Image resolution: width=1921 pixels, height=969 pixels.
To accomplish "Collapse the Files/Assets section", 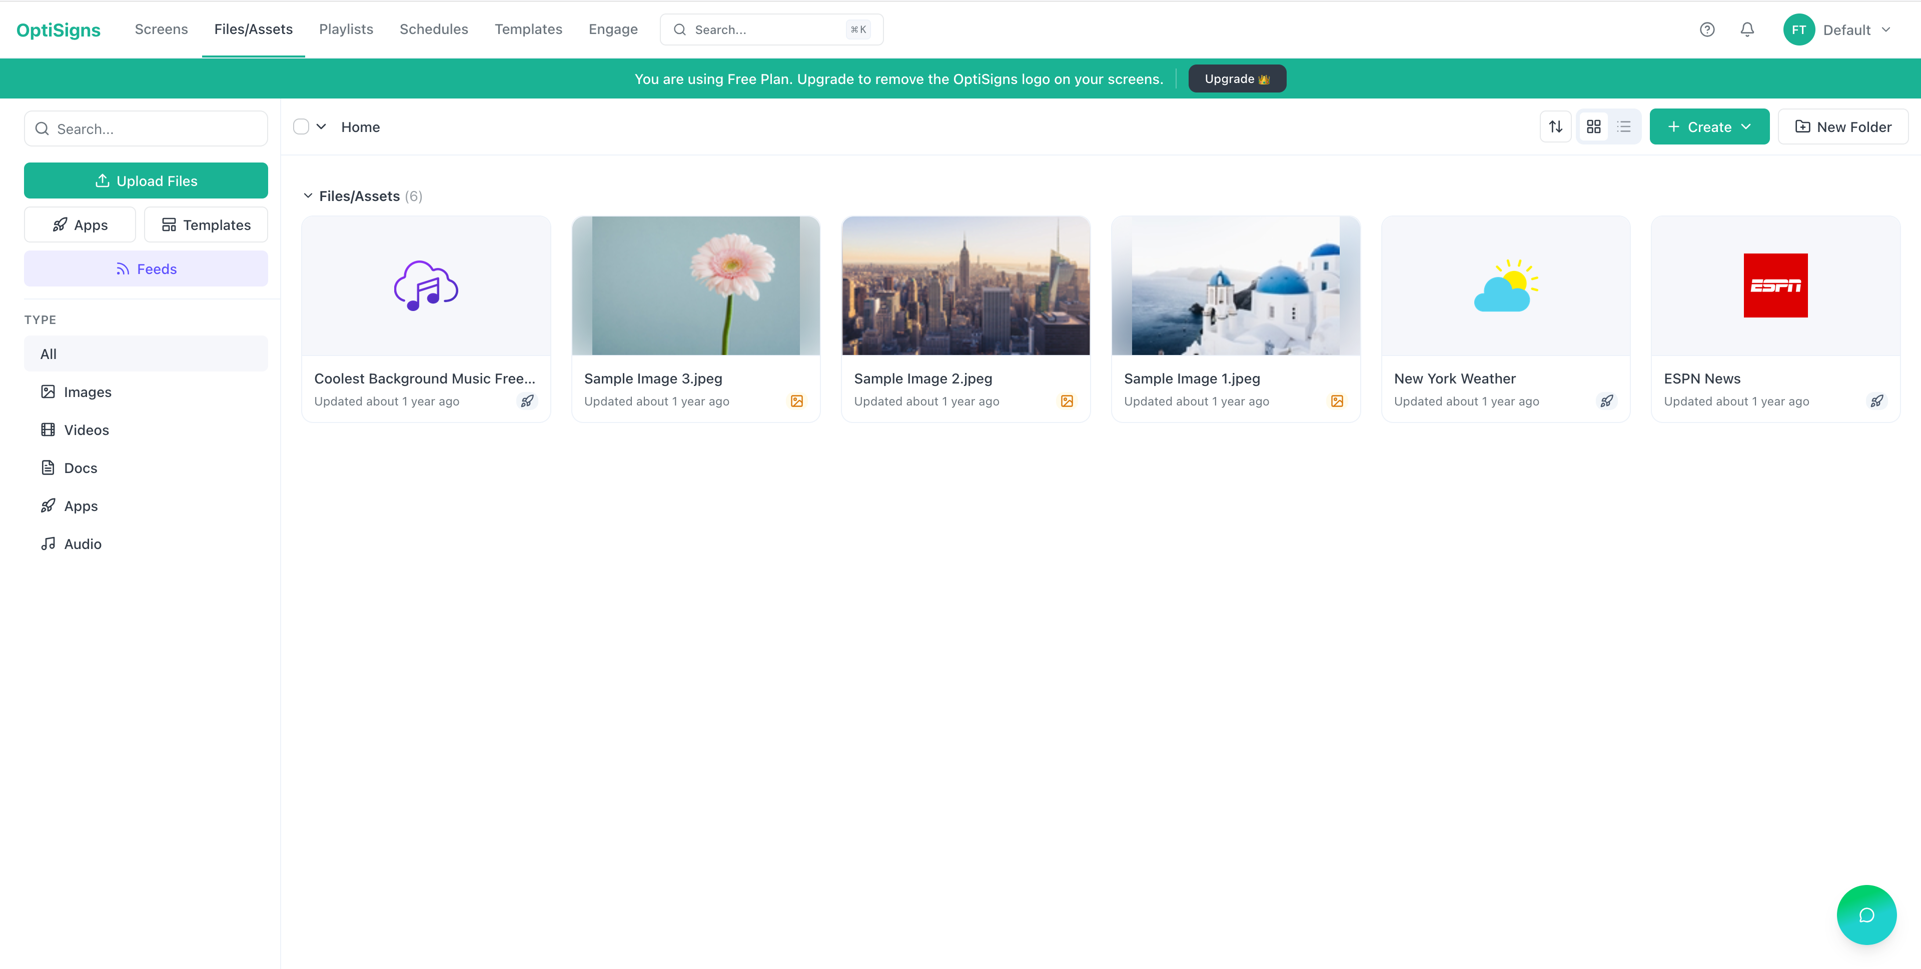I will pyautogui.click(x=308, y=195).
